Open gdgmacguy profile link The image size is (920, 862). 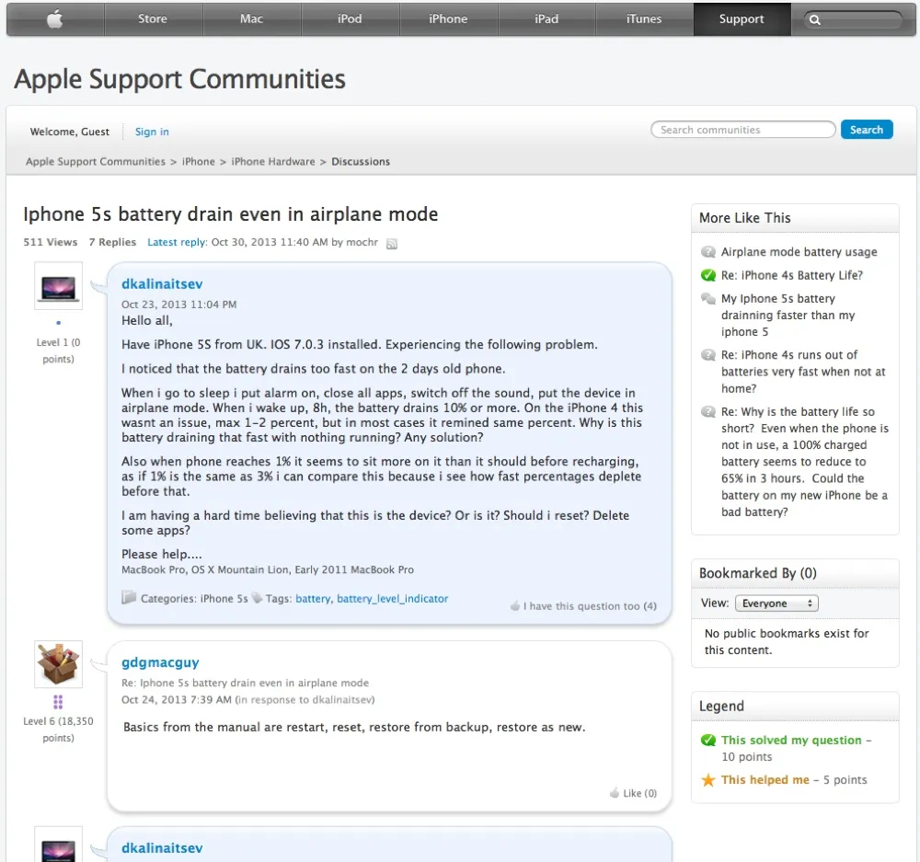(160, 662)
